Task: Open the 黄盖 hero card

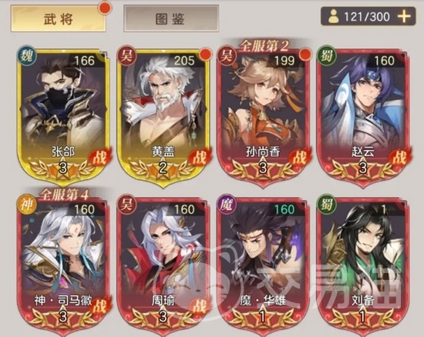Action: point(163,118)
